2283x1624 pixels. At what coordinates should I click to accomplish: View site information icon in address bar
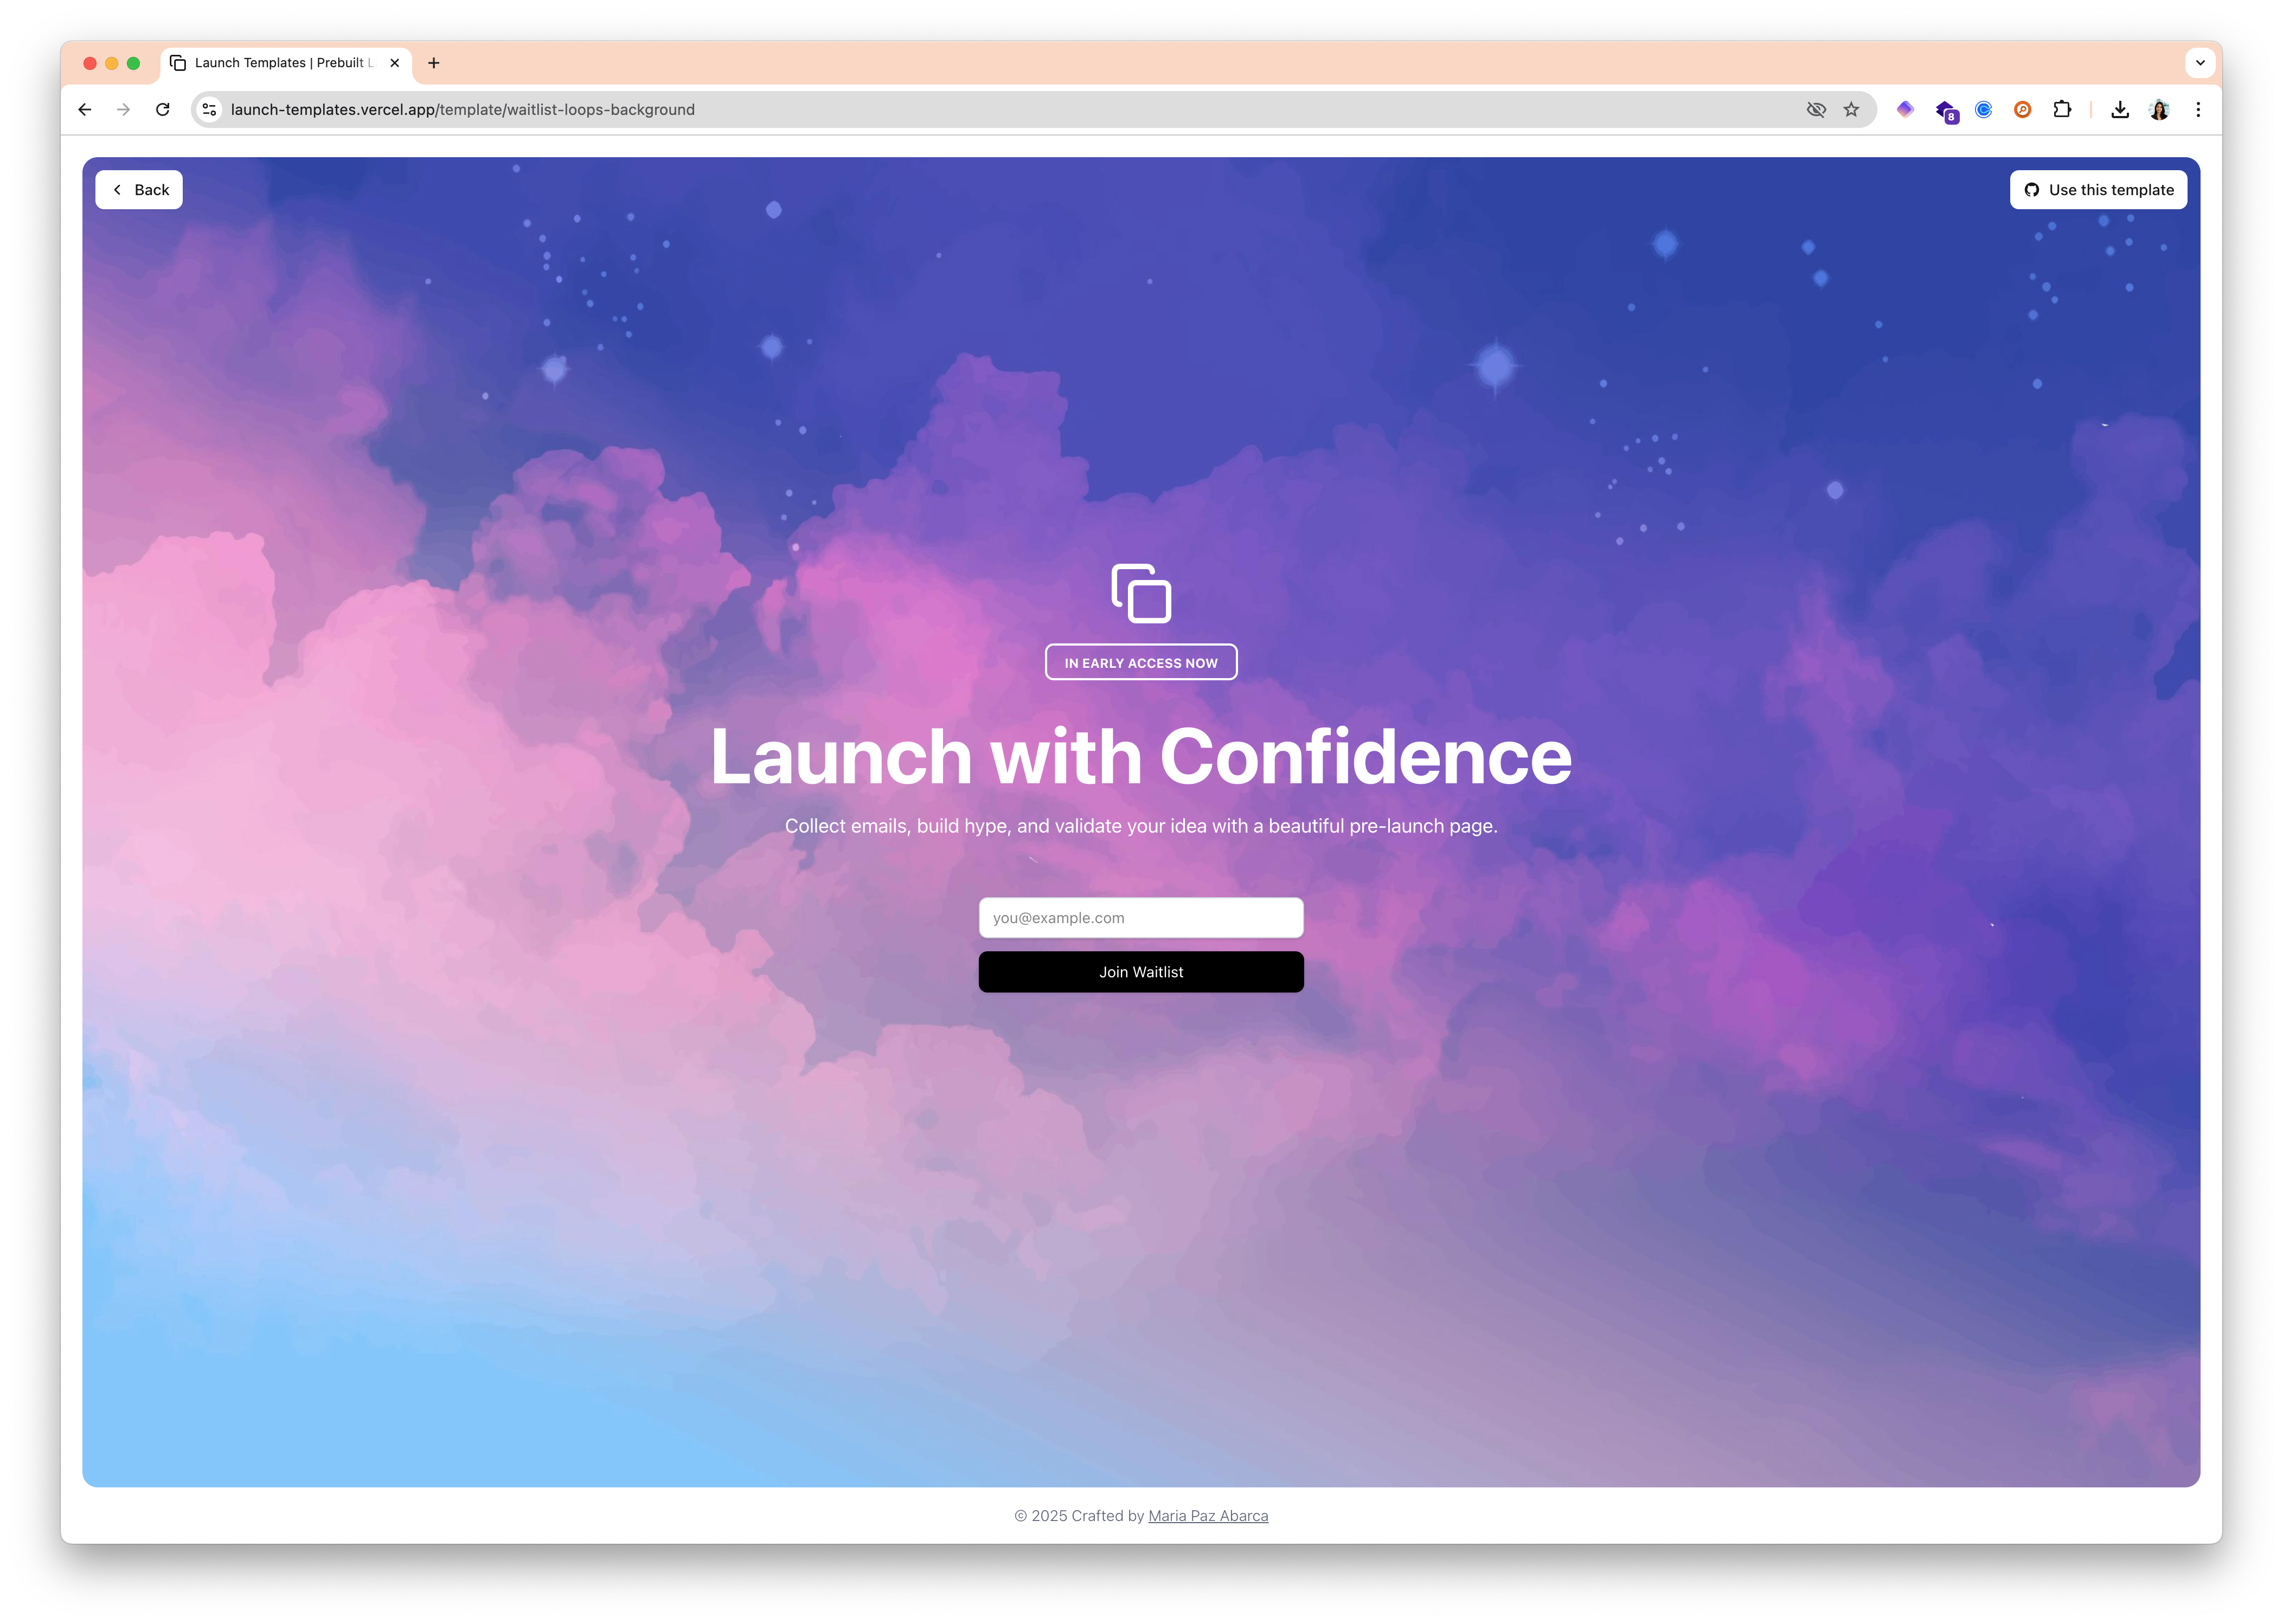209,110
